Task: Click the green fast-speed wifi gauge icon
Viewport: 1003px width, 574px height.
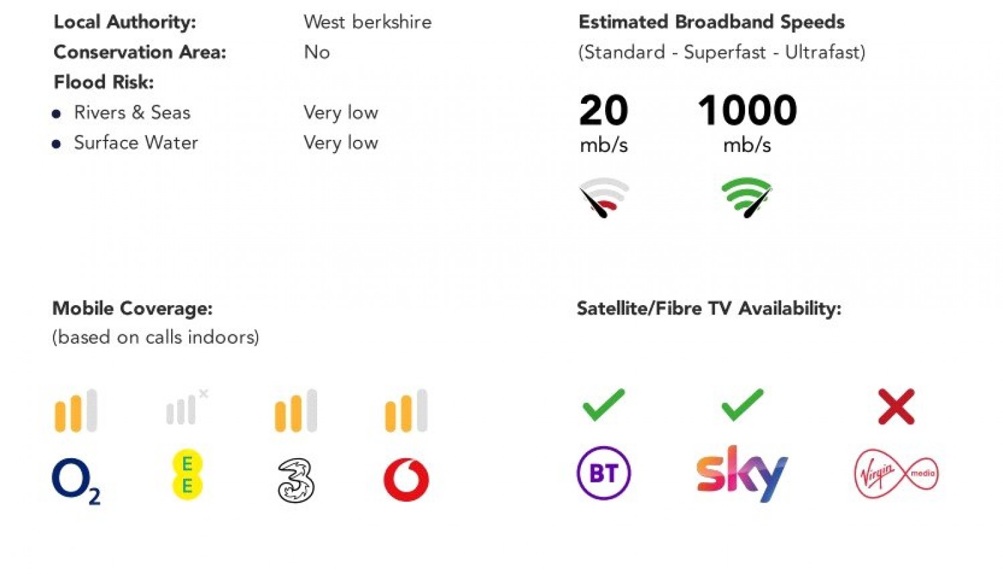Action: point(747,197)
